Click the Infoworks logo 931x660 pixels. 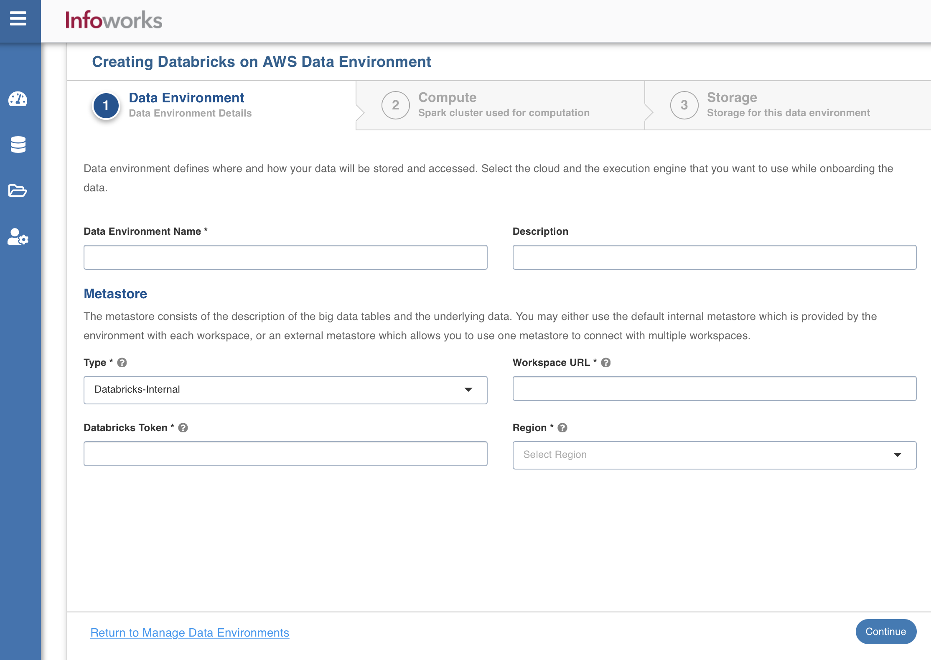114,20
